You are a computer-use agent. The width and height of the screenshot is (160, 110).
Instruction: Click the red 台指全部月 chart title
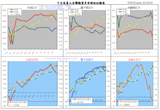tap(32, 60)
